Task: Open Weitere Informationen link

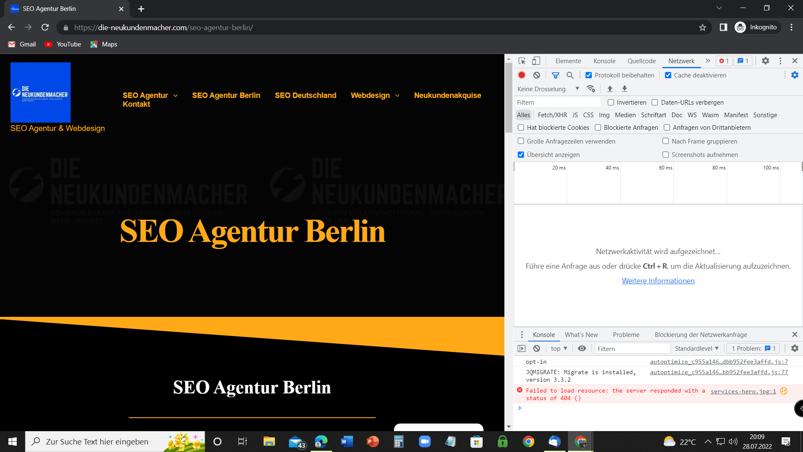Action: coord(658,281)
